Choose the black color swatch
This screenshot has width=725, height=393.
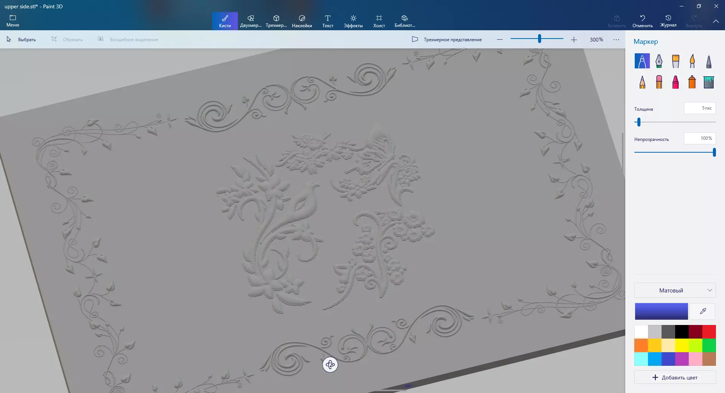point(682,332)
